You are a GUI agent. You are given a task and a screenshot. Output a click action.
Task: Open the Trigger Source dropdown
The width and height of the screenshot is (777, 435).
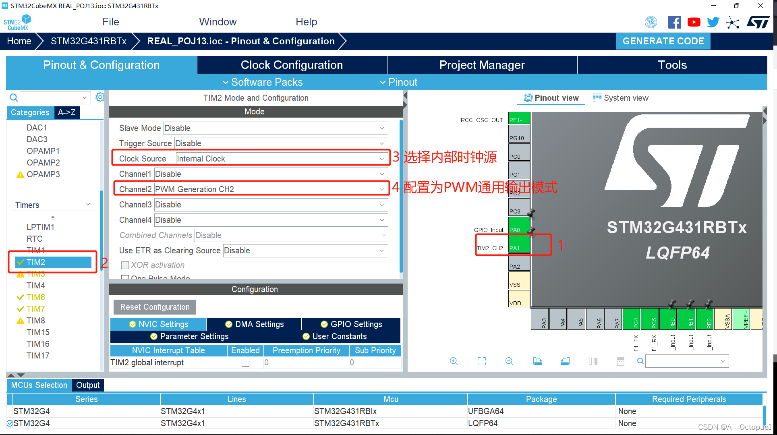[x=281, y=143]
